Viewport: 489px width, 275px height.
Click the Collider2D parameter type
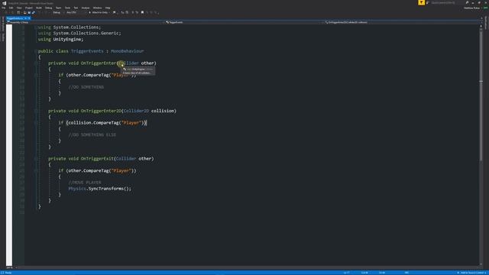[x=136, y=111]
